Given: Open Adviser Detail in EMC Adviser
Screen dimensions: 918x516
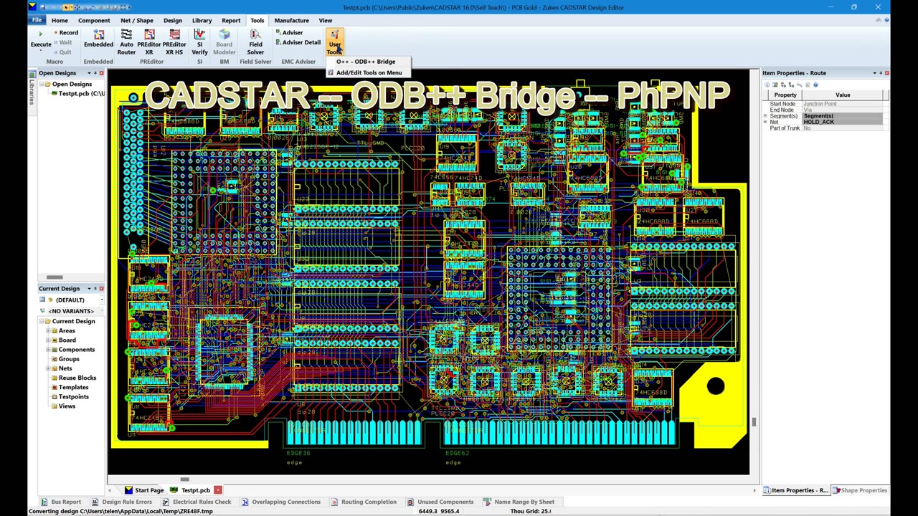Looking at the screenshot, I should point(298,42).
